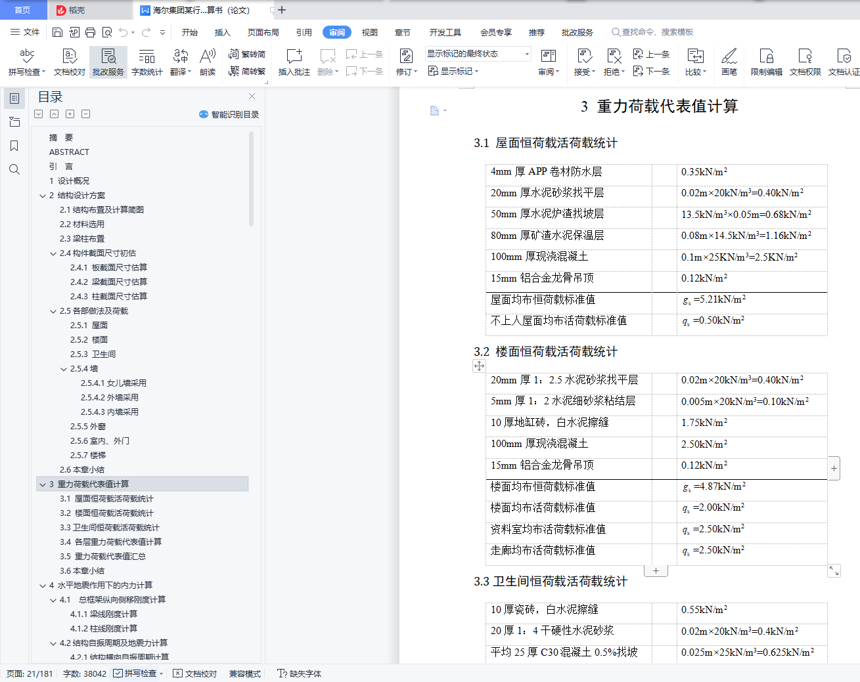Go to the 上一条 revision
The height and width of the screenshot is (682, 860).
[652, 54]
